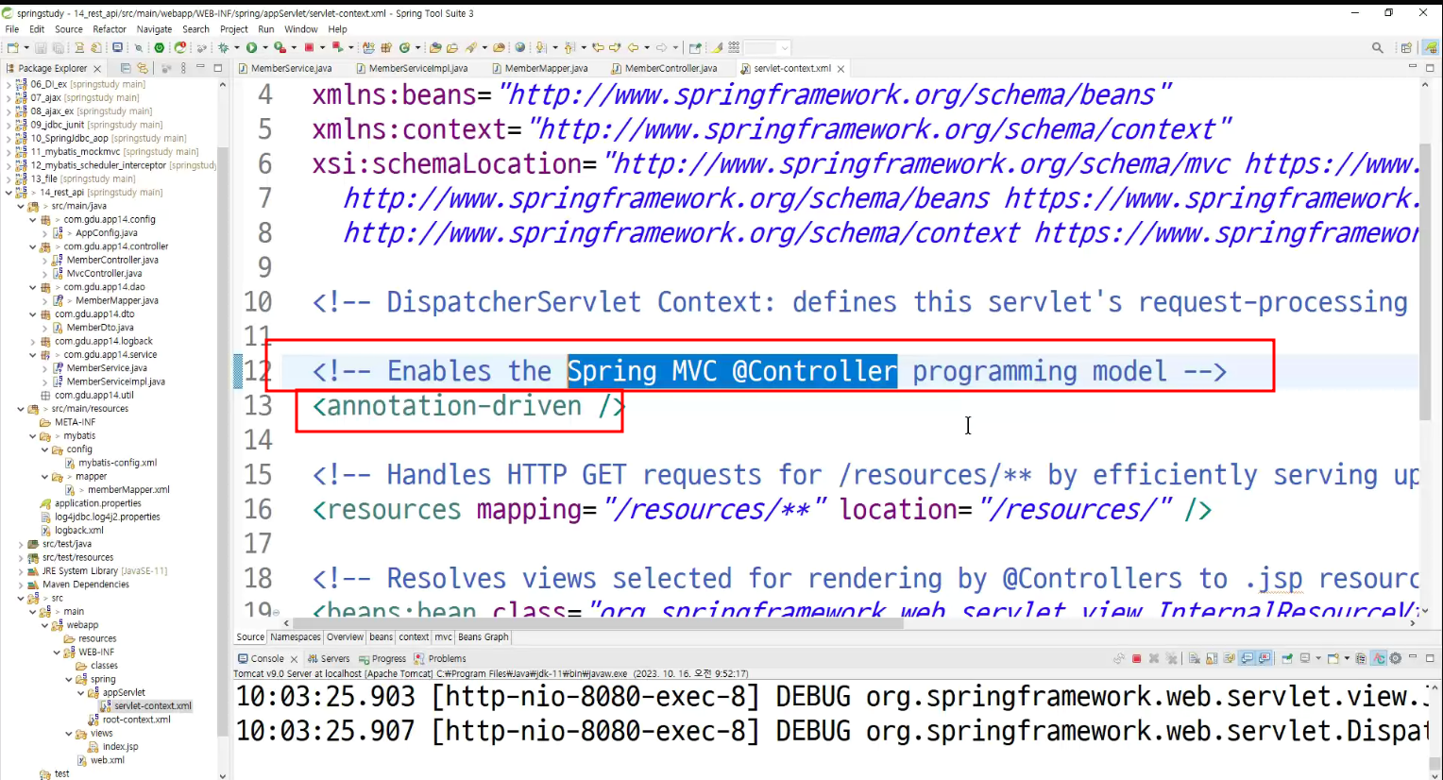Viewport: 1443px width, 780px height.
Task: Open the Run launch dropdown arrow
Action: (265, 47)
